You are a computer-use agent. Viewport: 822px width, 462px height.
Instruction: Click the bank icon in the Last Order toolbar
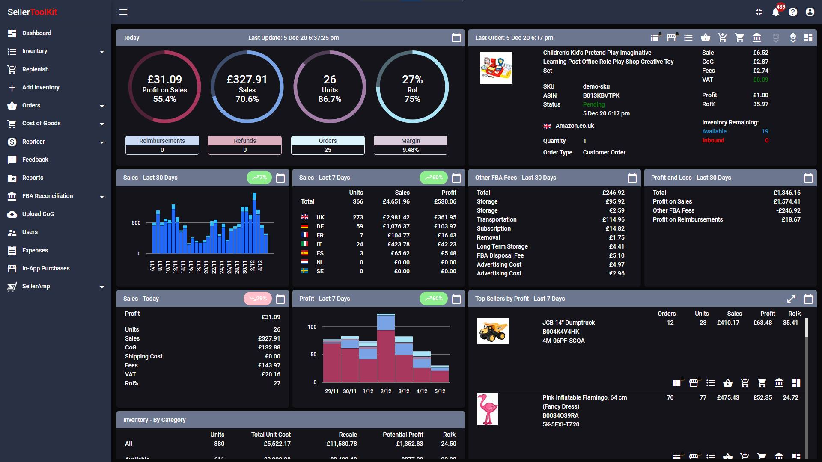(757, 38)
